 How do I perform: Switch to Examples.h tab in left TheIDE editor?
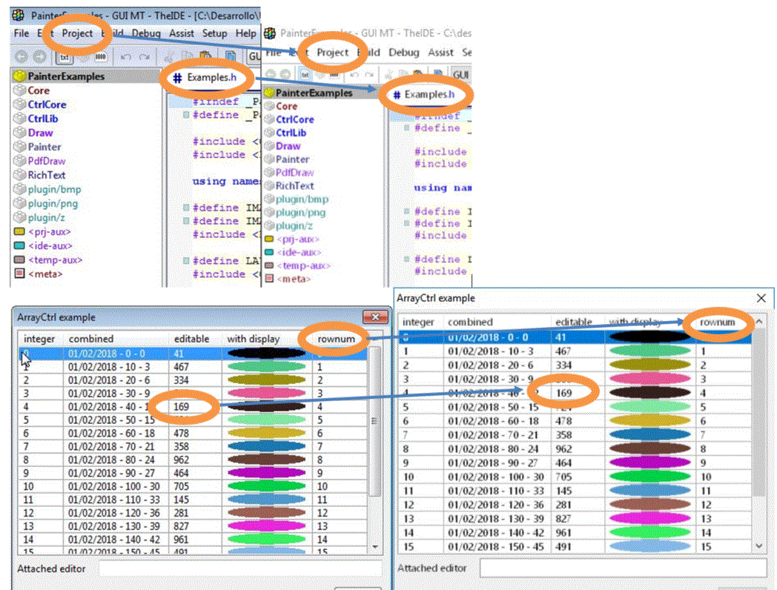(x=211, y=77)
